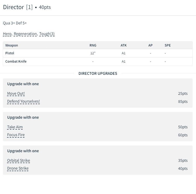
Task: Click the 60pts cost beside Focus Fire
Action: coord(183,135)
